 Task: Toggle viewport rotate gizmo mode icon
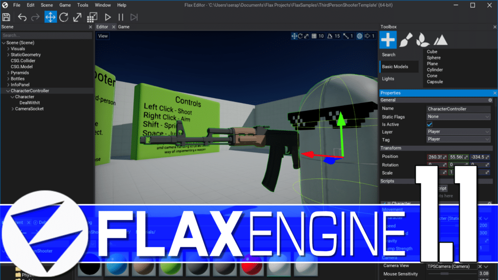coord(300,36)
